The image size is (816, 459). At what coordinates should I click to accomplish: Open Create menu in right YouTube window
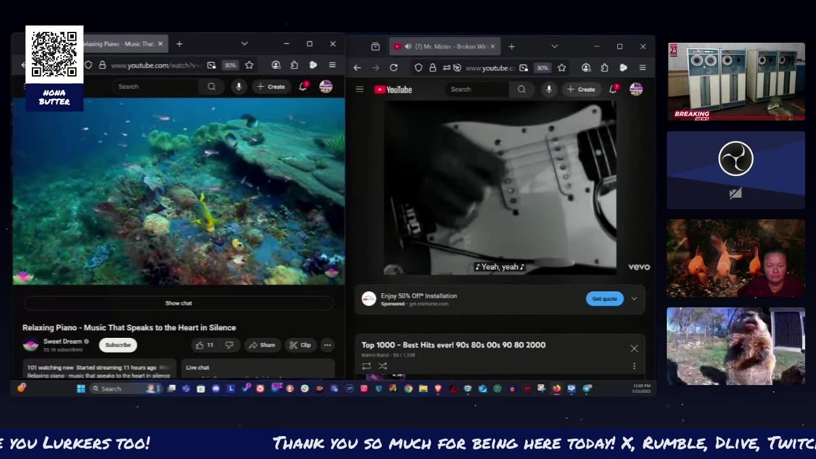[581, 89]
